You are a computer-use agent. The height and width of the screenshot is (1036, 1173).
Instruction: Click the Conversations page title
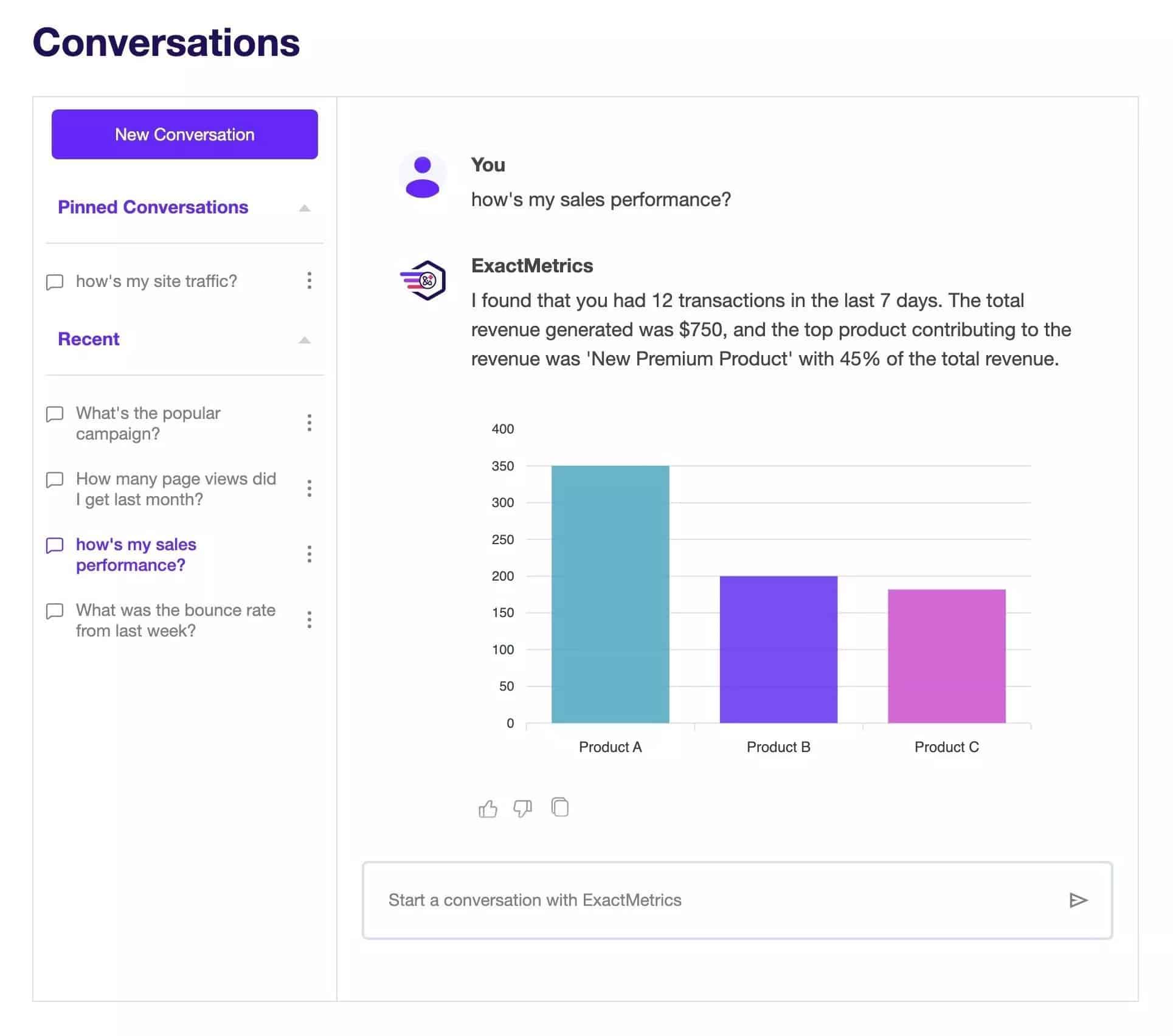tap(166, 43)
